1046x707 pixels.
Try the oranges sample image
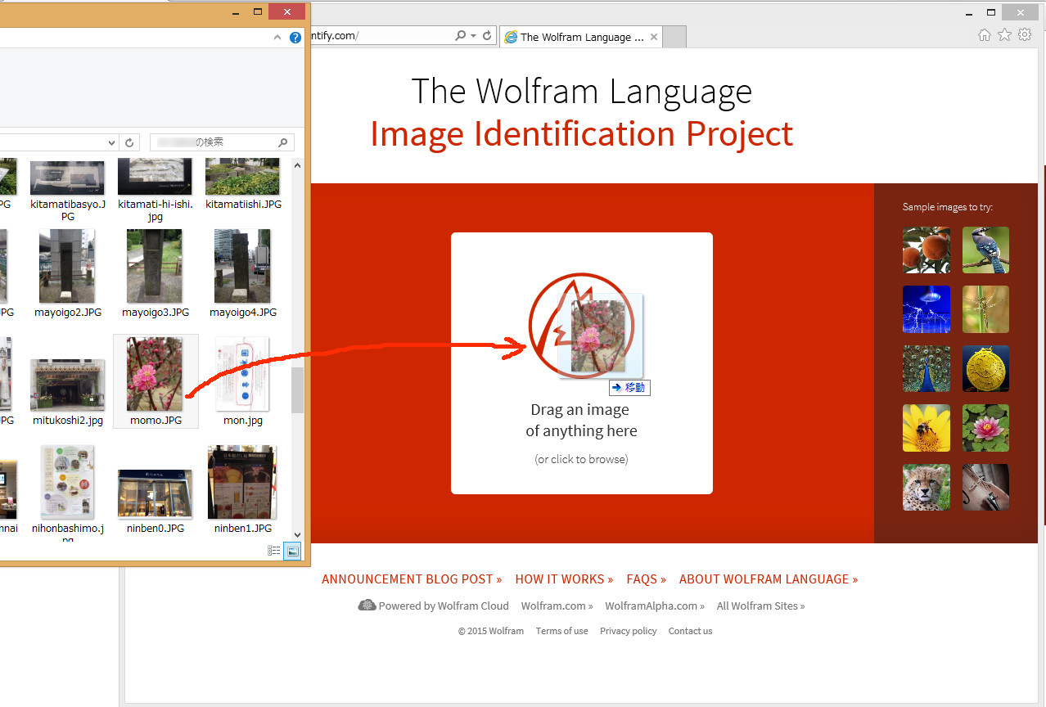pyautogui.click(x=927, y=250)
